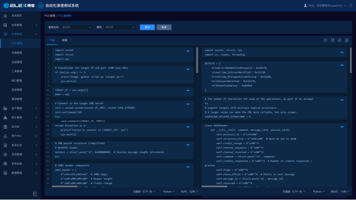Open the hamburger menu at top right
Viewport: 356px width, 200px height.
click(x=351, y=6)
